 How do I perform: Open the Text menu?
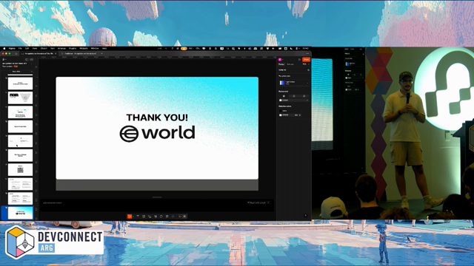point(53,48)
